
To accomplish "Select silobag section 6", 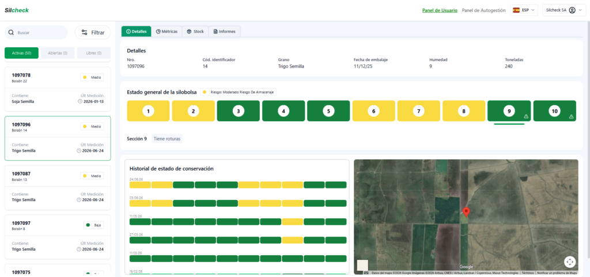I will click(373, 111).
